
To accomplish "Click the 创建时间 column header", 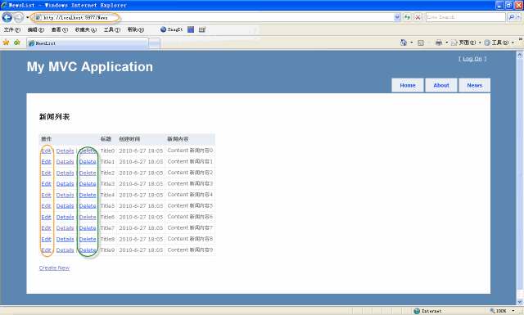I will [x=129, y=139].
